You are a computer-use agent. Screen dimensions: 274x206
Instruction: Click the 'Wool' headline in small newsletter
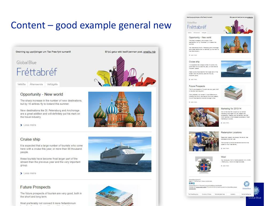(x=223, y=157)
